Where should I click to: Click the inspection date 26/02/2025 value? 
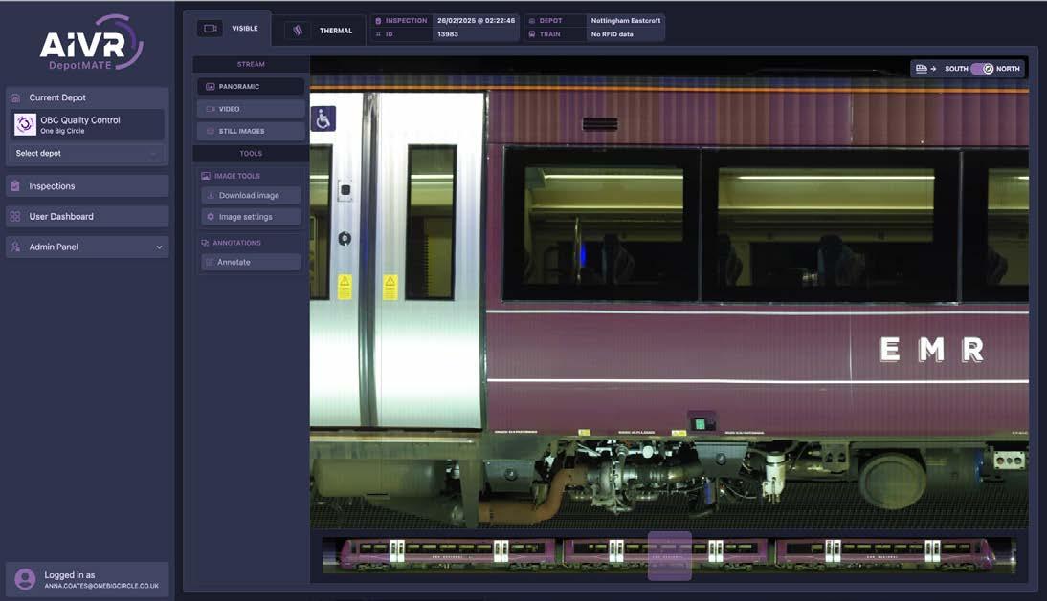(476, 21)
